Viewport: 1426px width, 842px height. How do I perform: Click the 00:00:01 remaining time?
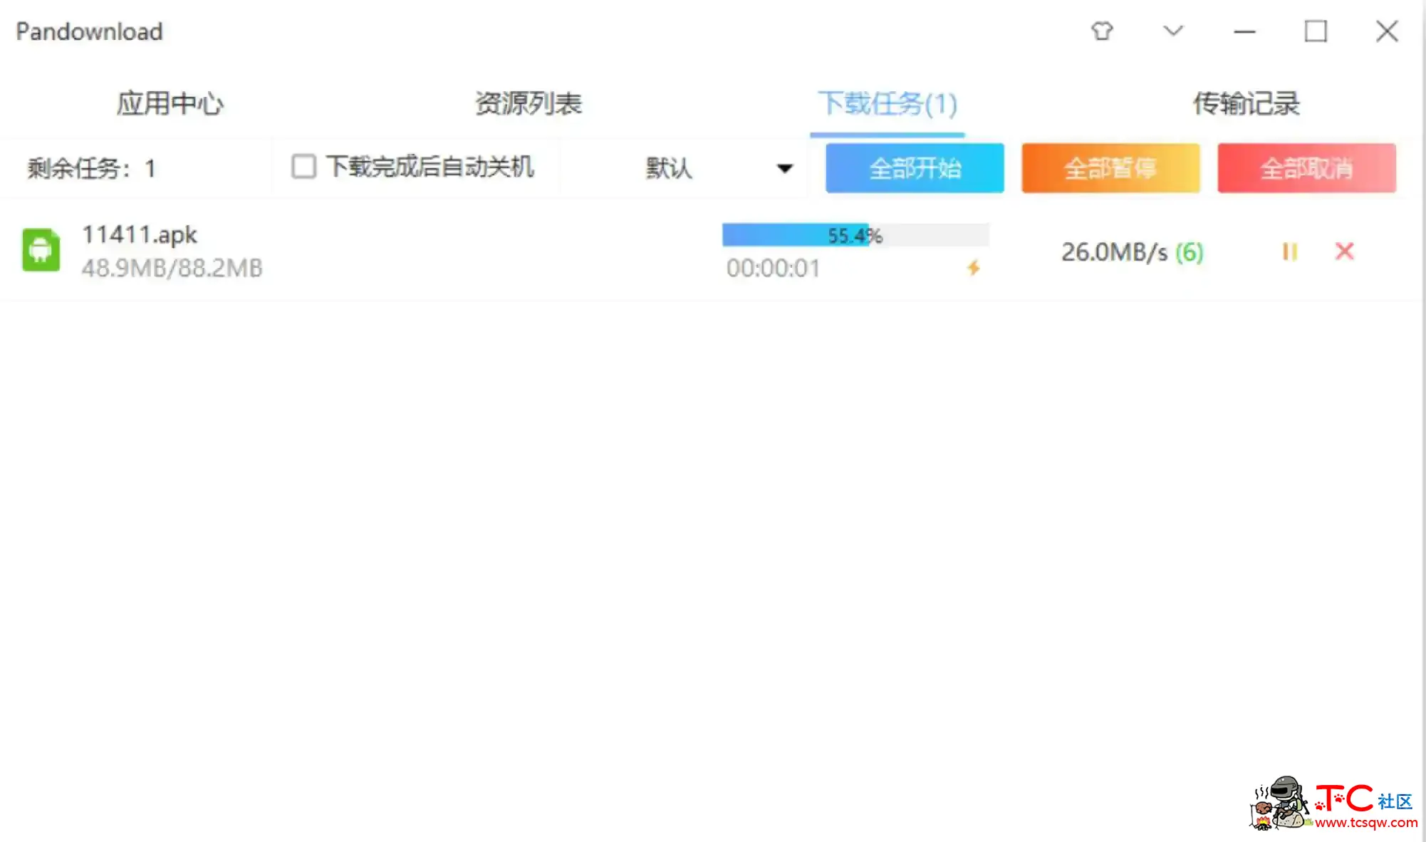click(773, 269)
